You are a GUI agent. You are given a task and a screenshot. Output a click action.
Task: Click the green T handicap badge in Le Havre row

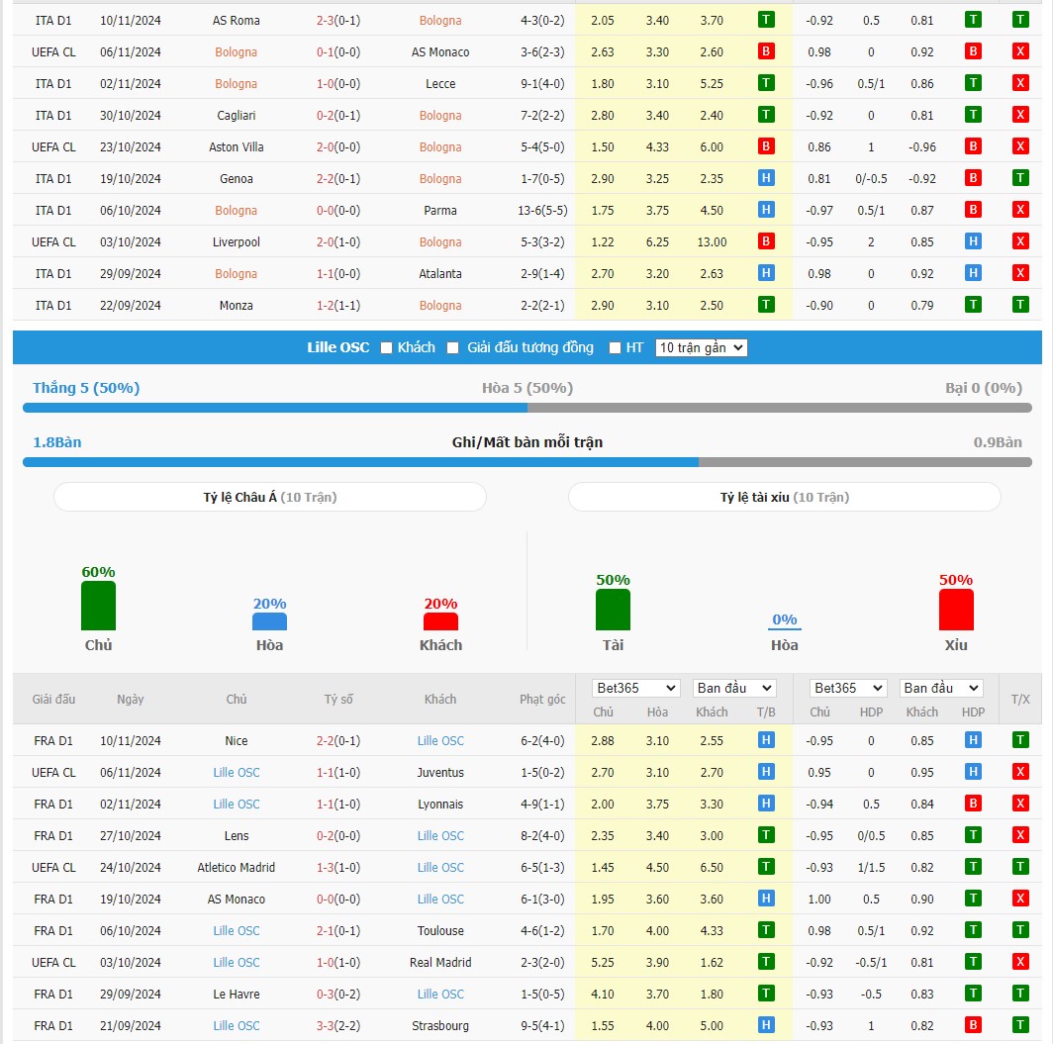coord(973,993)
